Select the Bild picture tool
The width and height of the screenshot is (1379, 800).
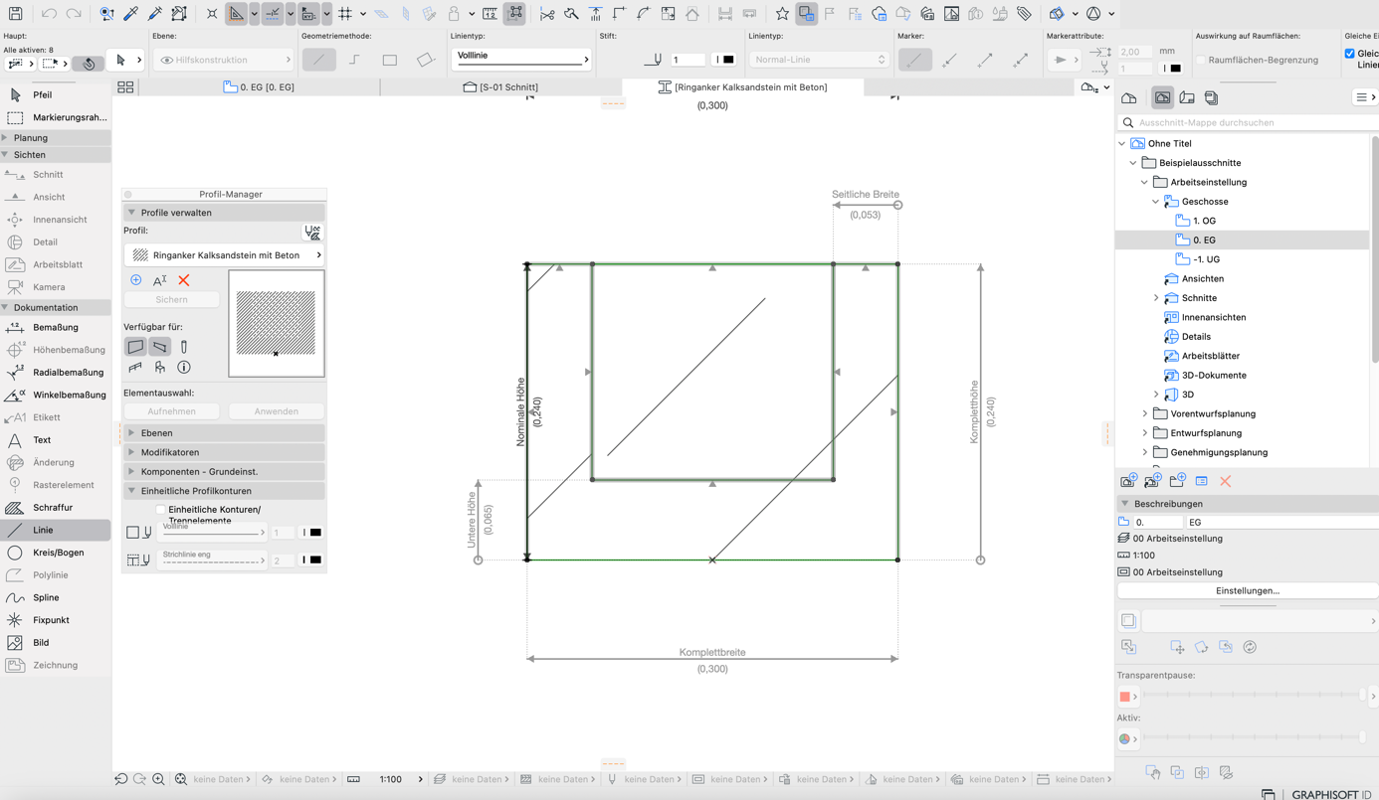pos(55,642)
